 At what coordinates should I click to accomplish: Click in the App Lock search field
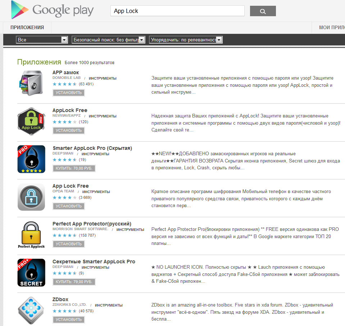(x=177, y=11)
